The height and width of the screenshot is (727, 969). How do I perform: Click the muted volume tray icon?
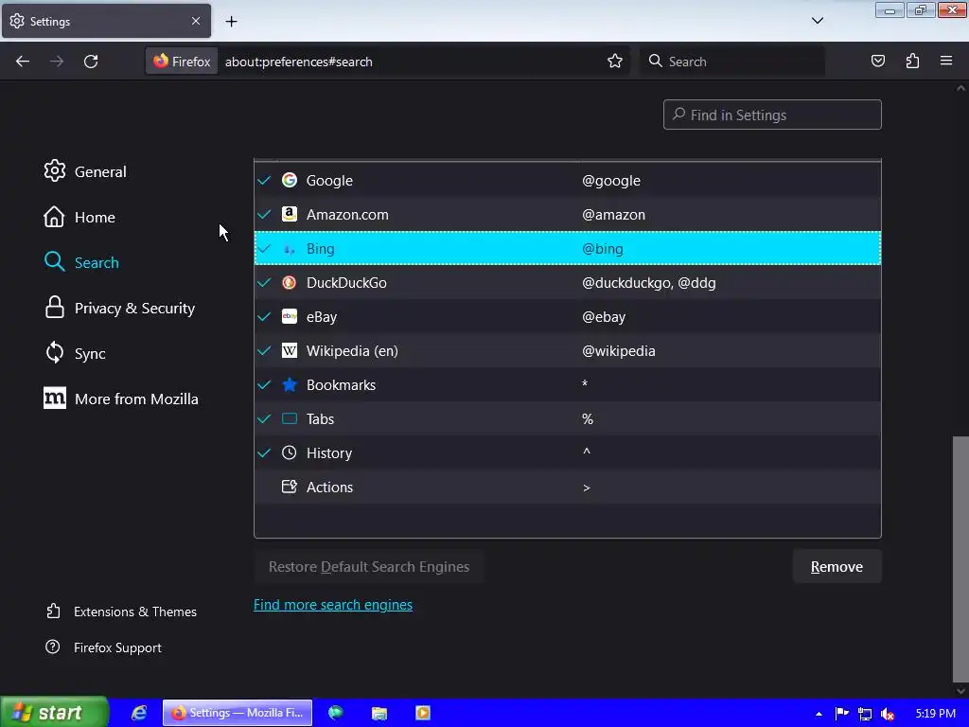888,714
